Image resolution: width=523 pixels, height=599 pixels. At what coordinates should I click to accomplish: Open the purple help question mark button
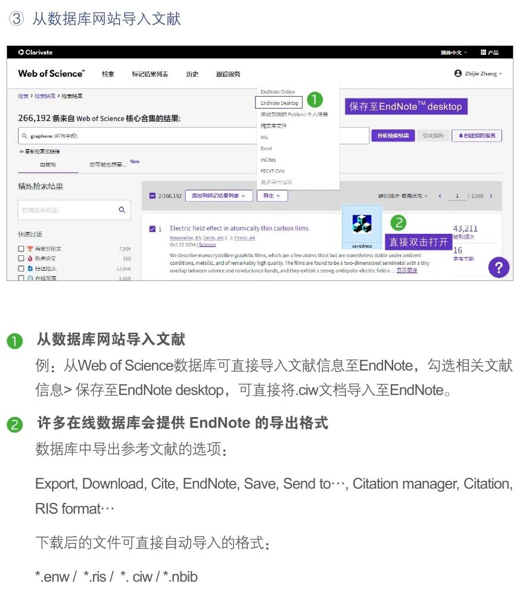tap(499, 267)
